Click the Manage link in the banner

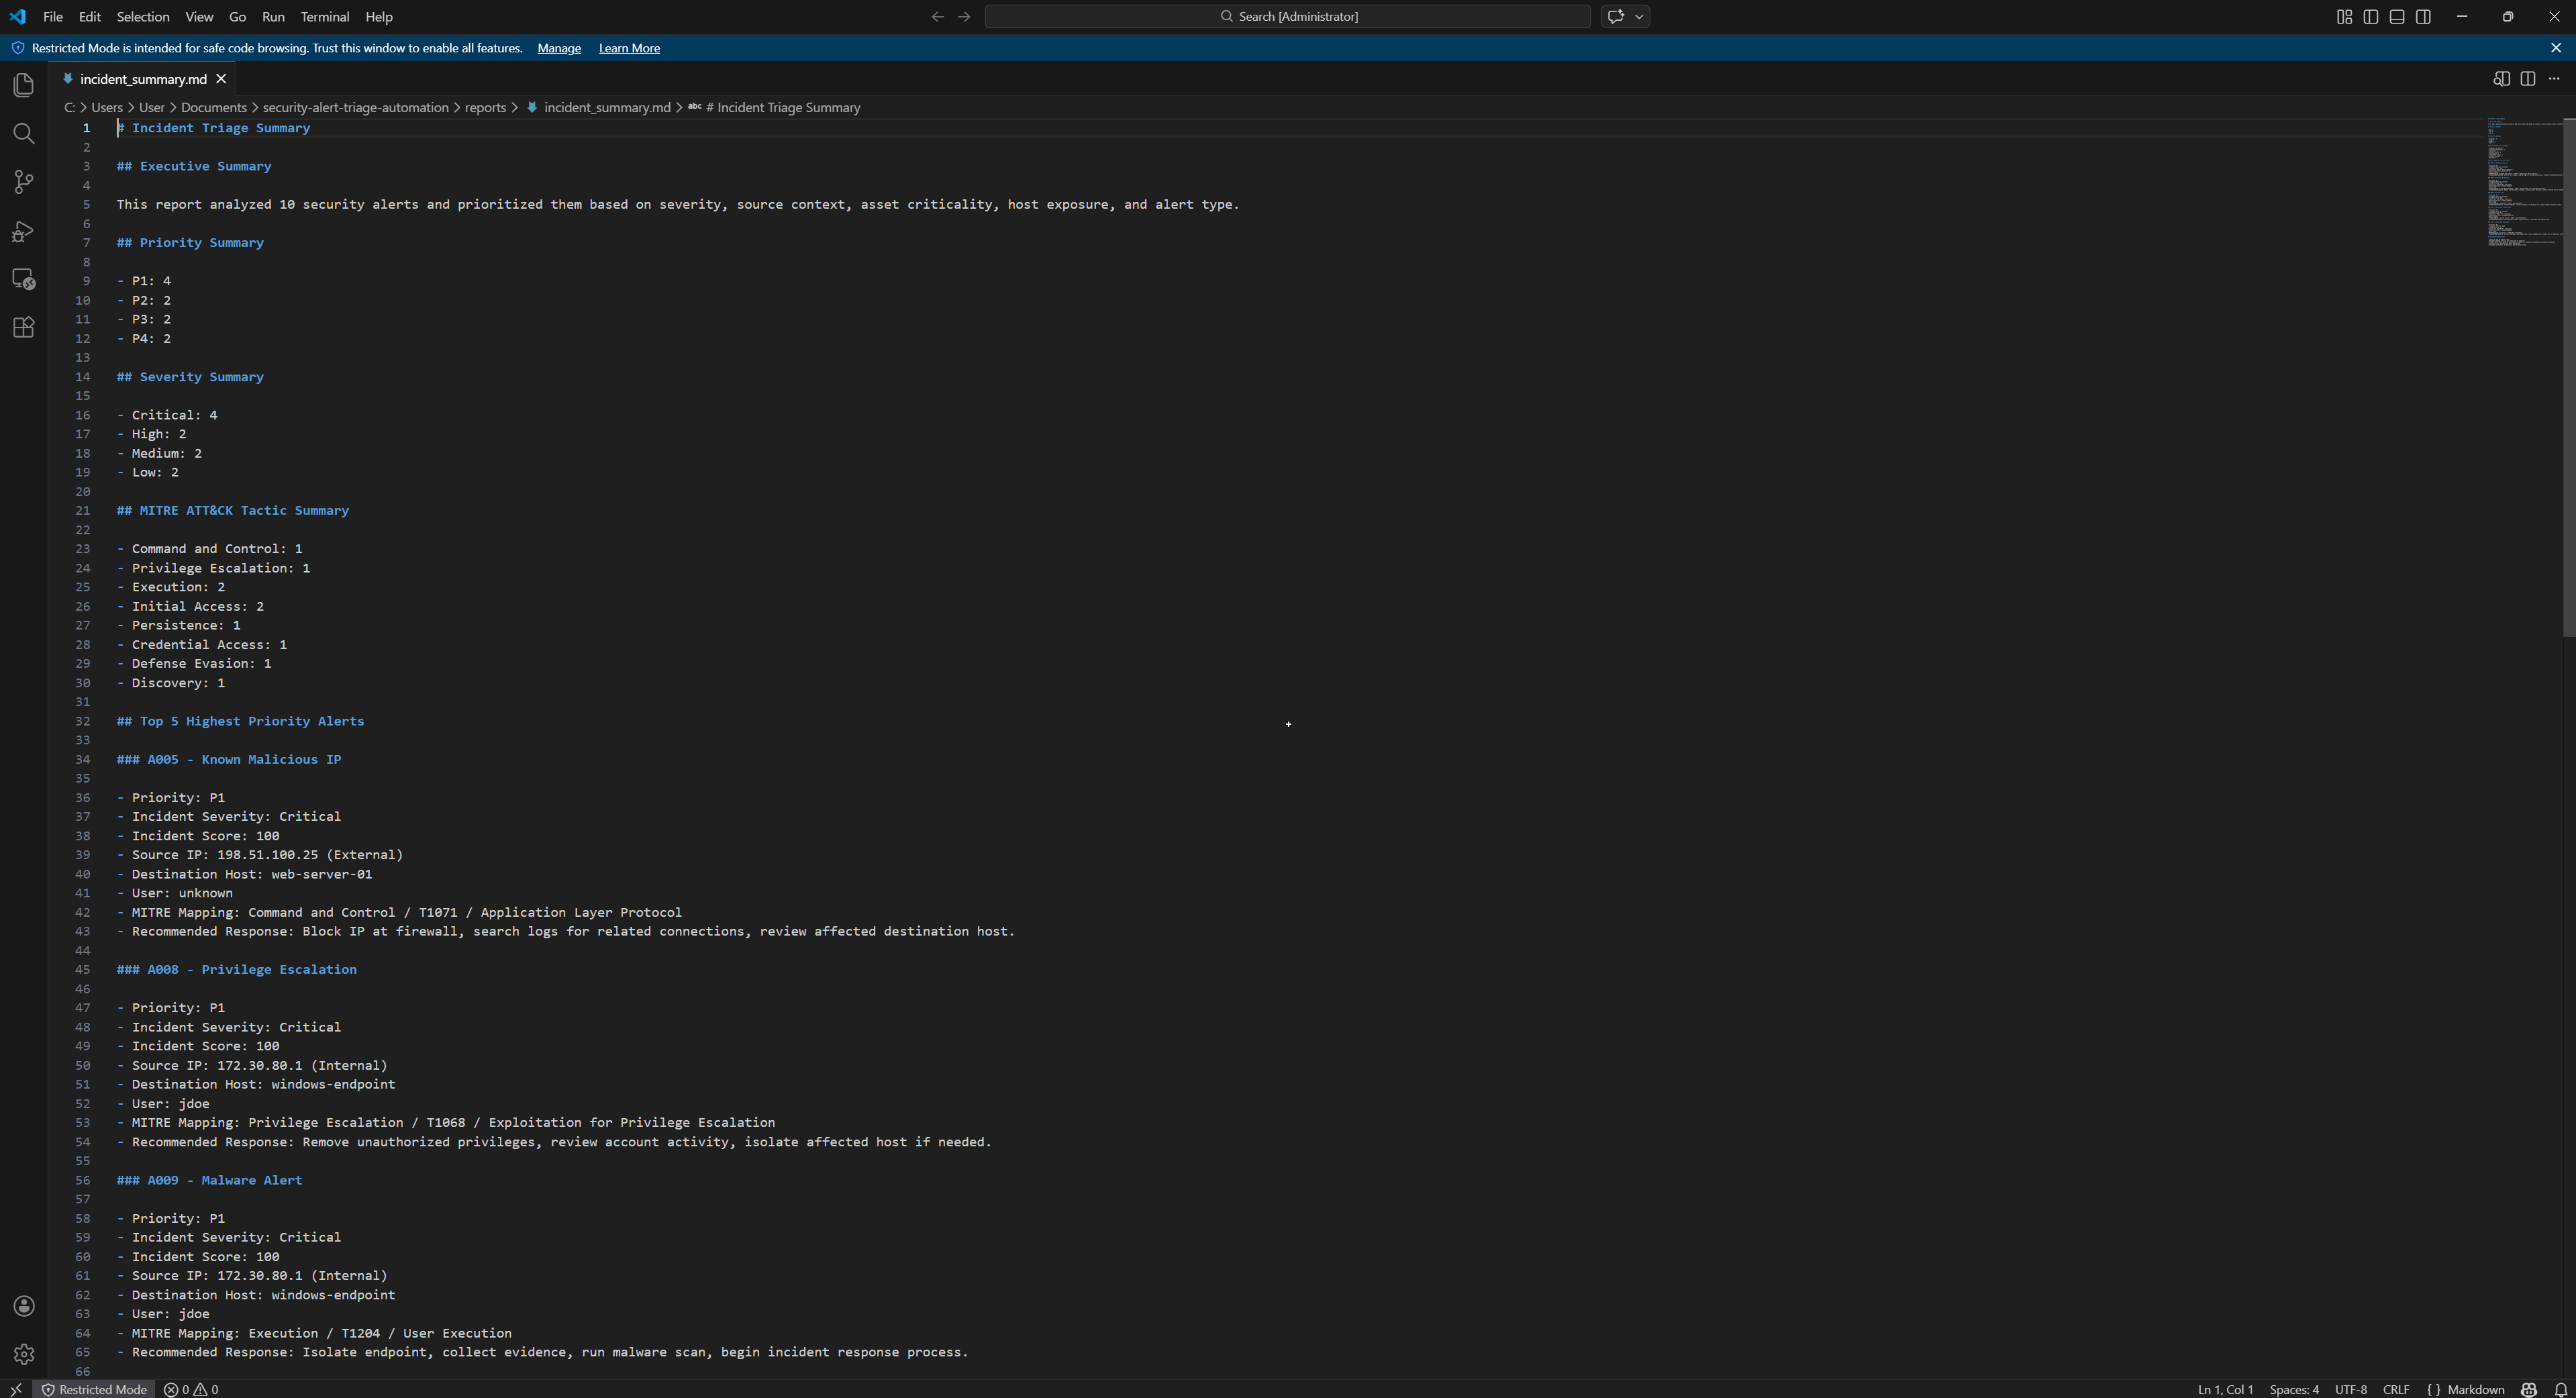559,48
